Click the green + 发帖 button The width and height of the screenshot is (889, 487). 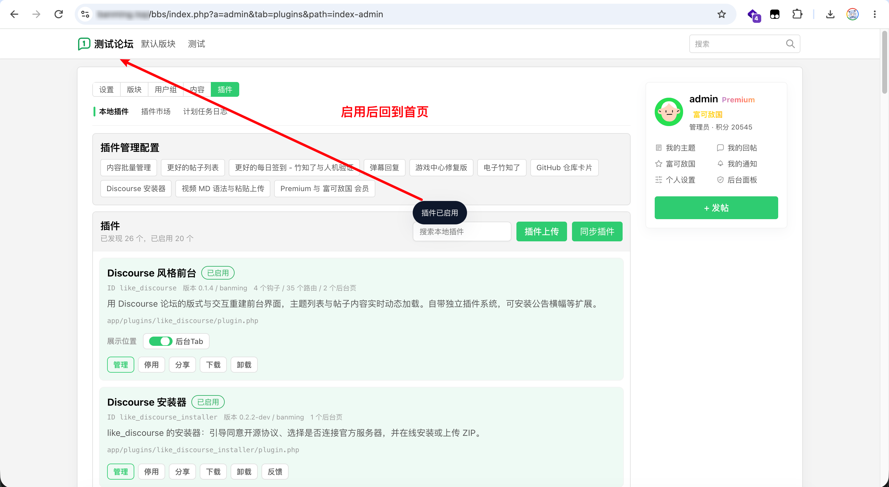[716, 208]
